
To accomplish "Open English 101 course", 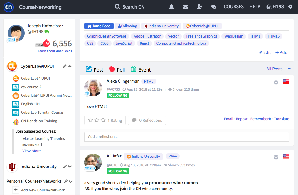I will (x=31, y=104).
